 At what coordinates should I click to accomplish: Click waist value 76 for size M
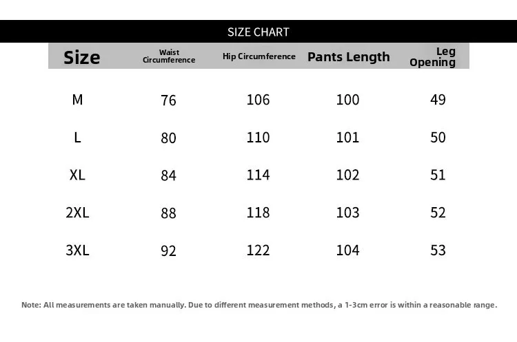[168, 100]
